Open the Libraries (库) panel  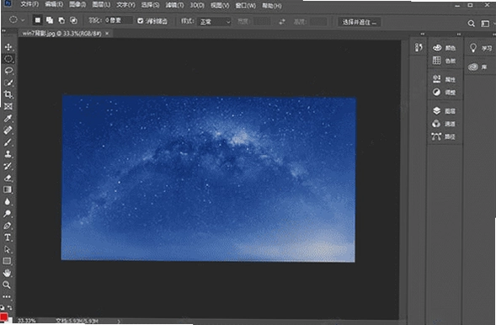(x=477, y=67)
